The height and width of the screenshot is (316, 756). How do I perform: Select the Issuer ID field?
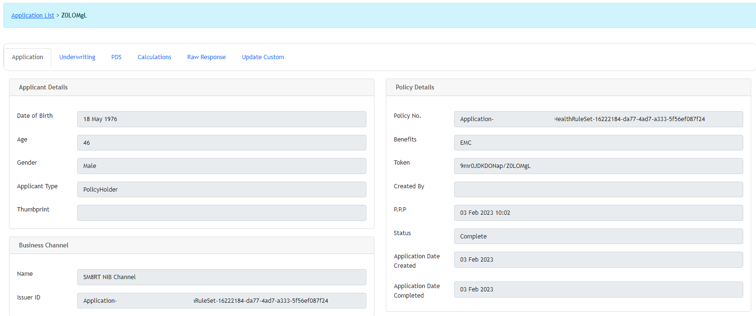click(x=221, y=301)
